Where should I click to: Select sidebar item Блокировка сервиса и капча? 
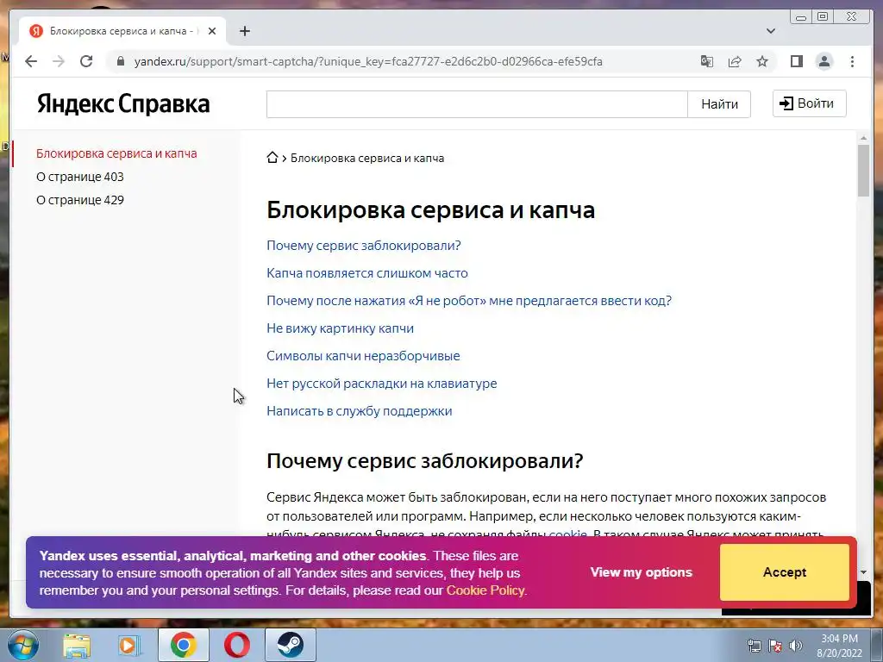[116, 153]
